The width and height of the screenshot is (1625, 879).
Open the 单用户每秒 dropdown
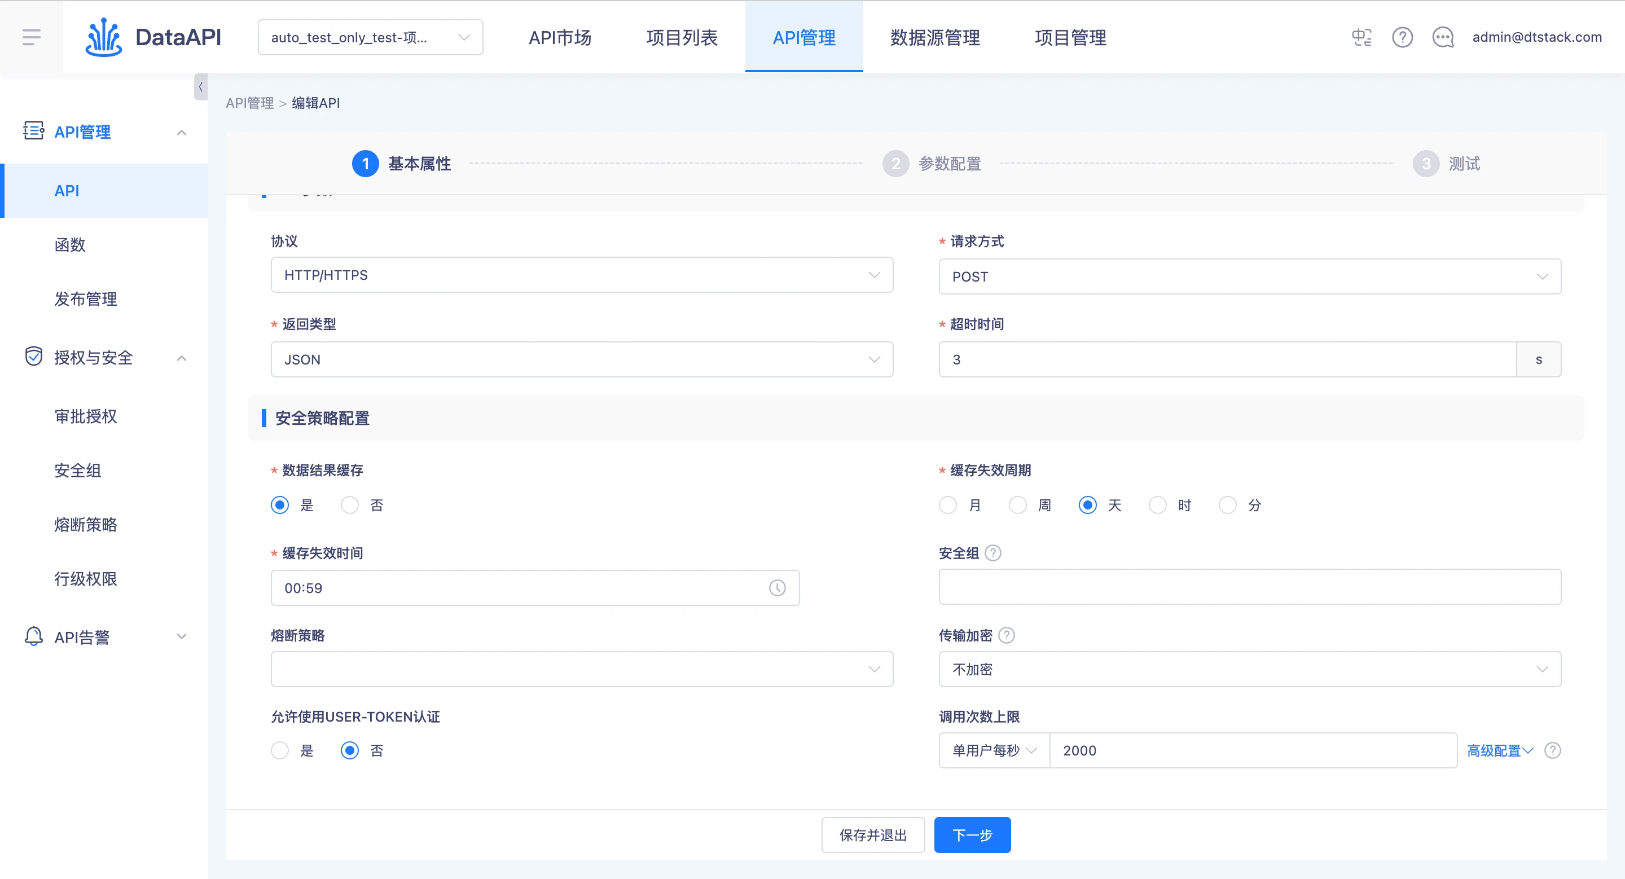994,750
